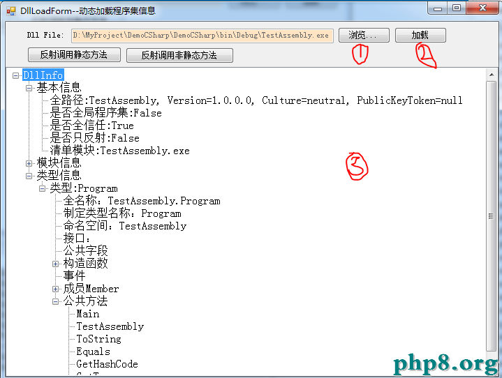This screenshot has width=502, height=378.
Task: Collapse the DllInfo root node
Action: 15,75
